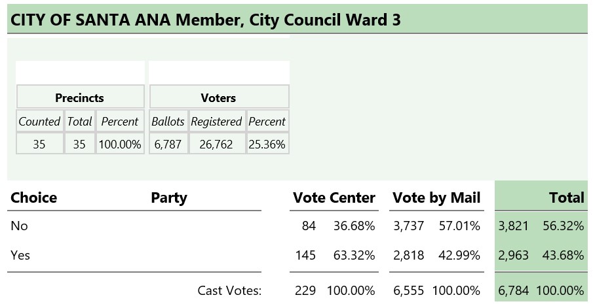
Task: Click the Counted column label
Action: [x=39, y=122]
